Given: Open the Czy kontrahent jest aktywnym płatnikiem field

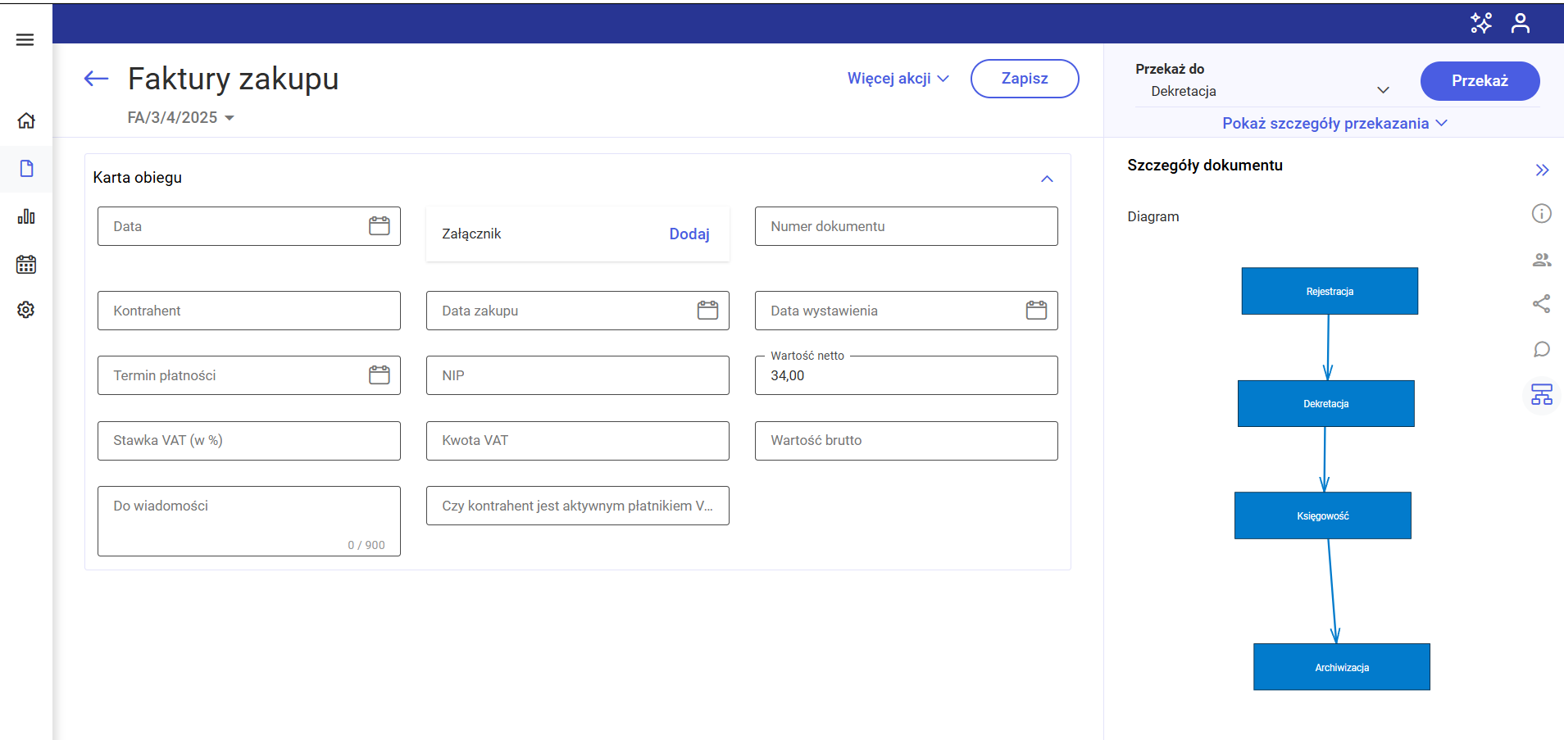Looking at the screenshot, I should pyautogui.click(x=578, y=506).
